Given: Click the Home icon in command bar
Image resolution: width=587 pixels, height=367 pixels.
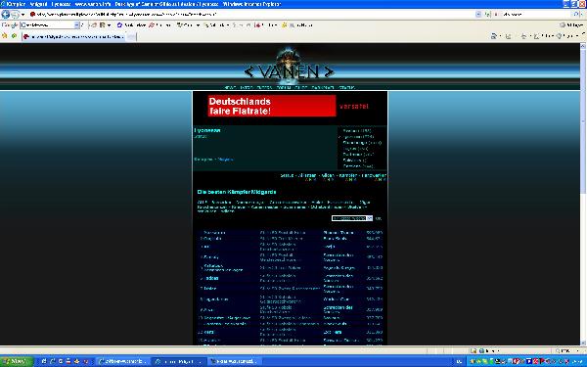Looking at the screenshot, I should click(x=494, y=36).
